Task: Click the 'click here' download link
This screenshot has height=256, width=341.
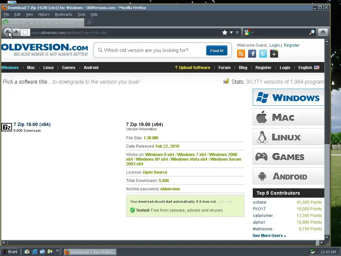Action: tap(225, 202)
